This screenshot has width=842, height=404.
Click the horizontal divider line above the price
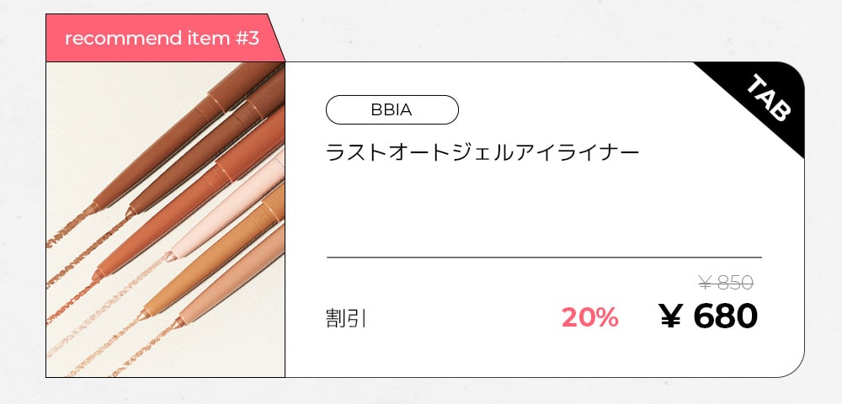tap(543, 257)
